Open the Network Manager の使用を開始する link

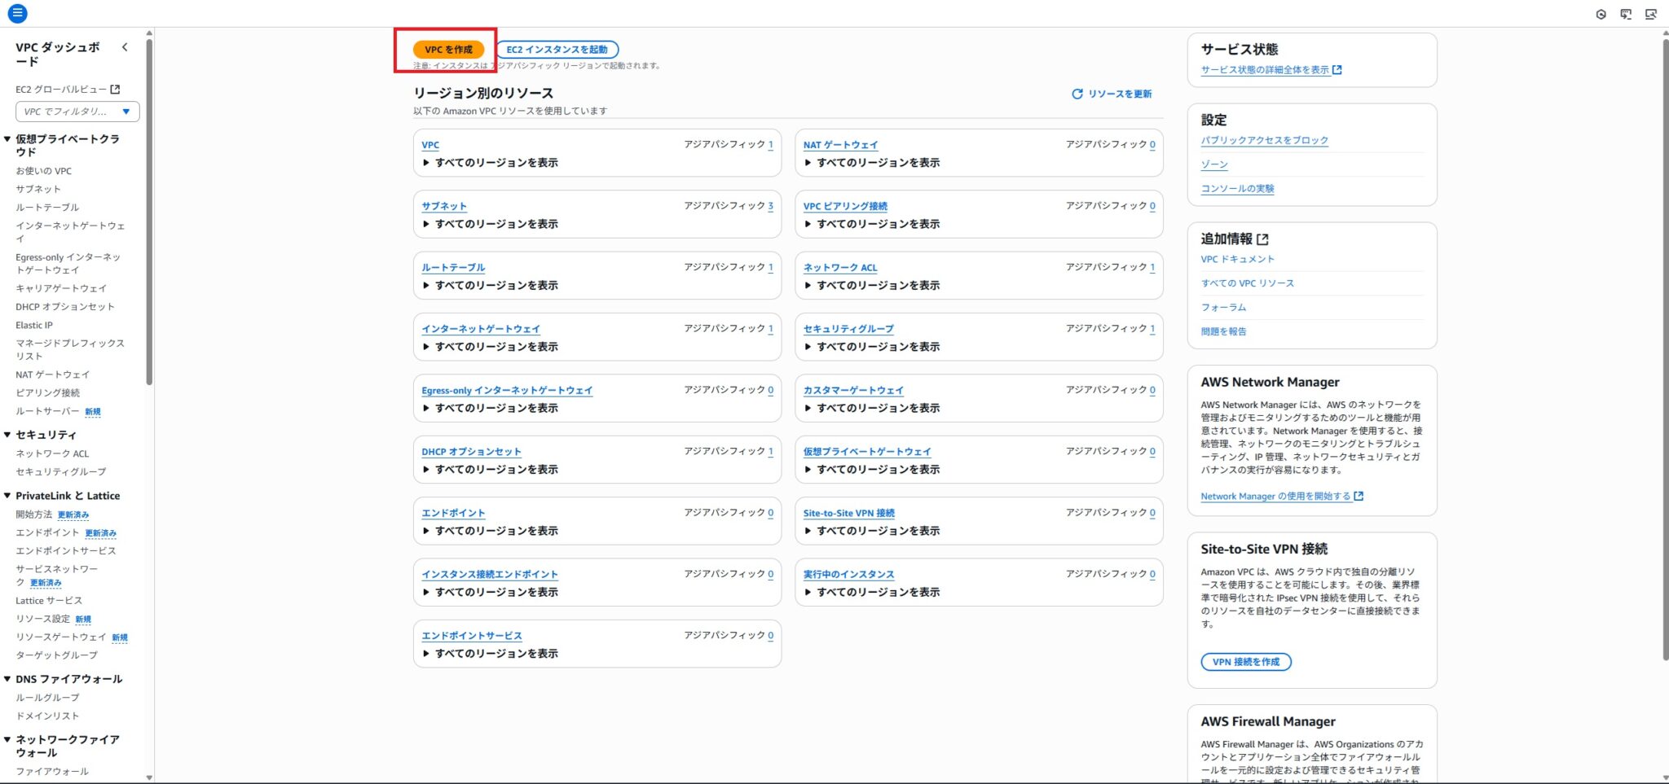[1282, 497]
